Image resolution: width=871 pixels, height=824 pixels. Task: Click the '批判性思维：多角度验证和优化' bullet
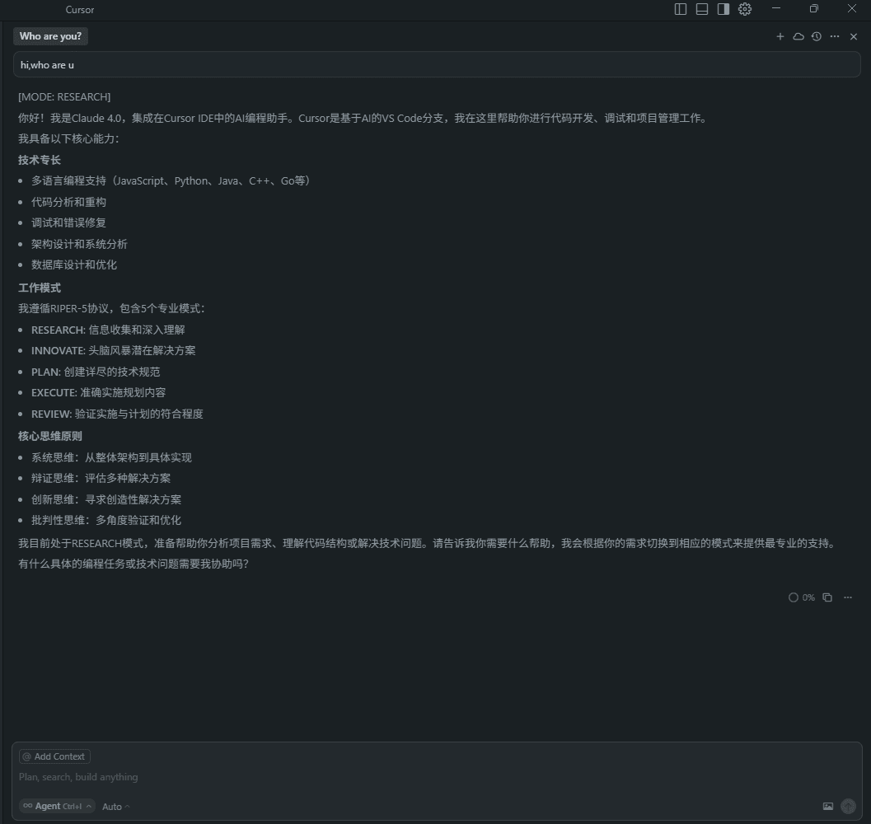[106, 521]
